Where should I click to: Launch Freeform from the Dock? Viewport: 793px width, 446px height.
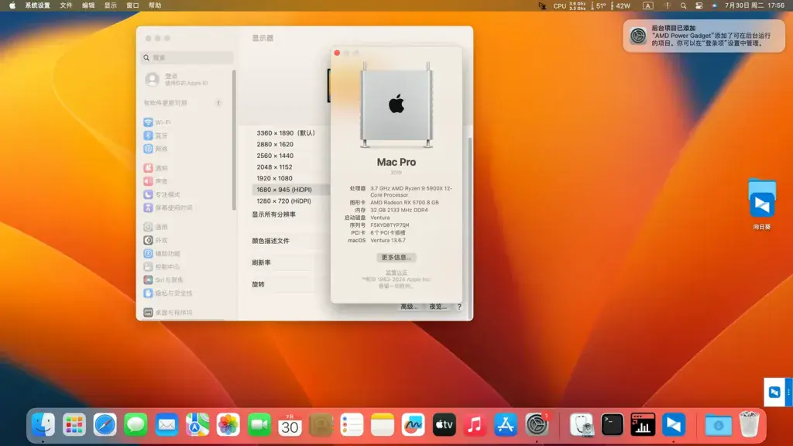[414, 425]
